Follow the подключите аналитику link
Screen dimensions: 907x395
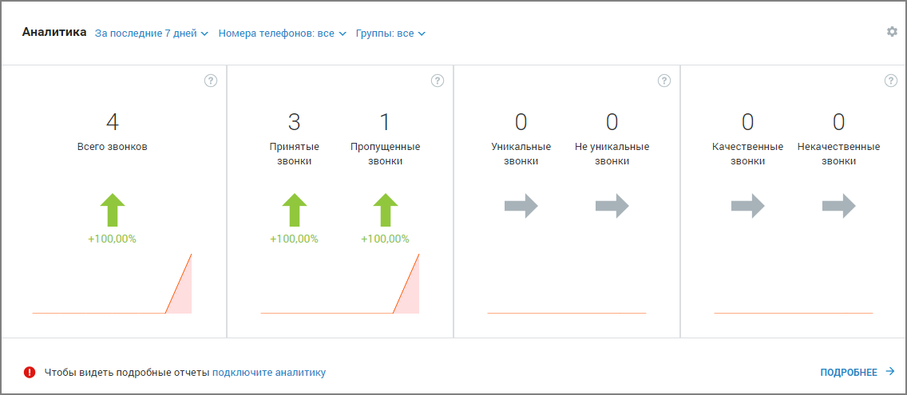(269, 373)
